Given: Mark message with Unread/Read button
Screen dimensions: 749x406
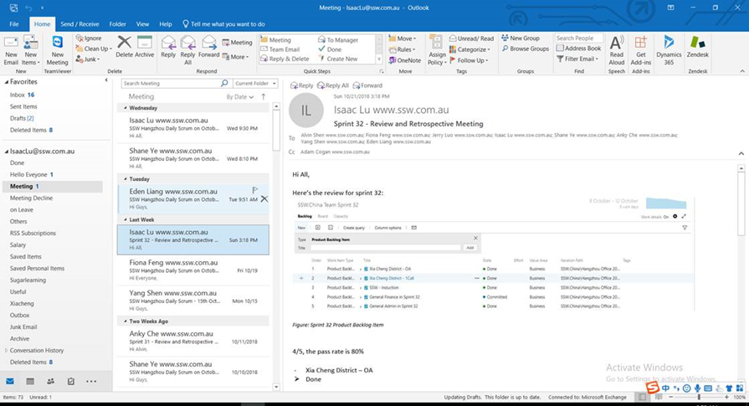Looking at the screenshot, I should [471, 39].
